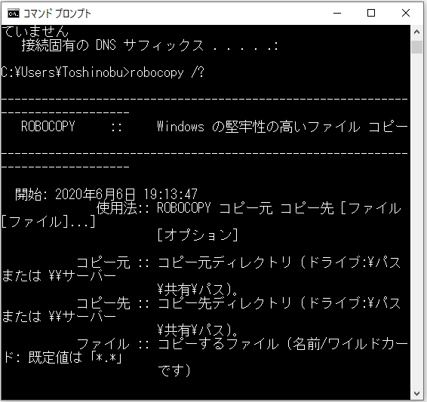Click 'コピーするファイル (名前/ワイルドカー' description
Viewport: 427px width, 402px height.
tap(283, 344)
